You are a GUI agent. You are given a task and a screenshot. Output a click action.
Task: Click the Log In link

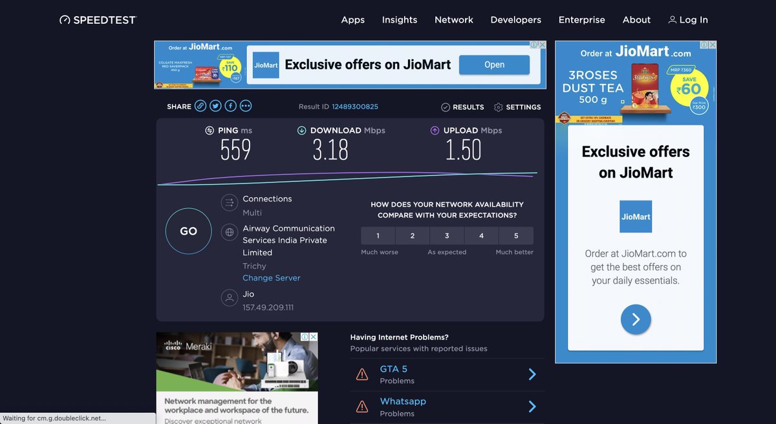(x=688, y=20)
